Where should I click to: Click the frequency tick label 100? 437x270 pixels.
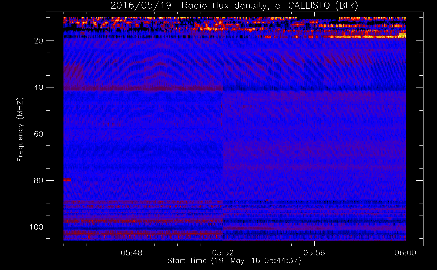pyautogui.click(x=36, y=227)
